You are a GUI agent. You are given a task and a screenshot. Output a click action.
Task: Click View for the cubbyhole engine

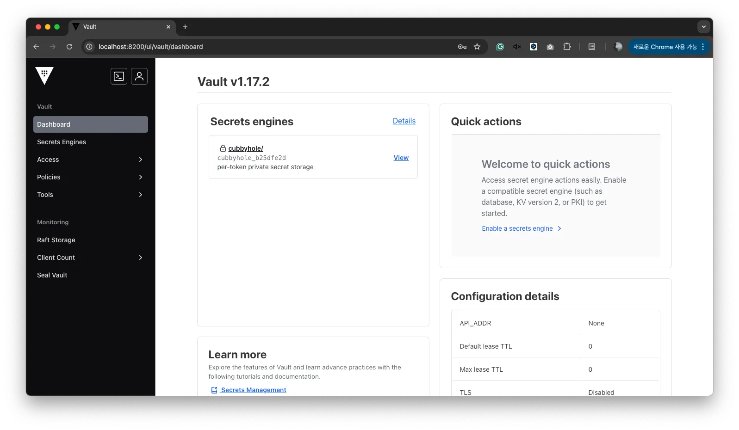click(401, 158)
